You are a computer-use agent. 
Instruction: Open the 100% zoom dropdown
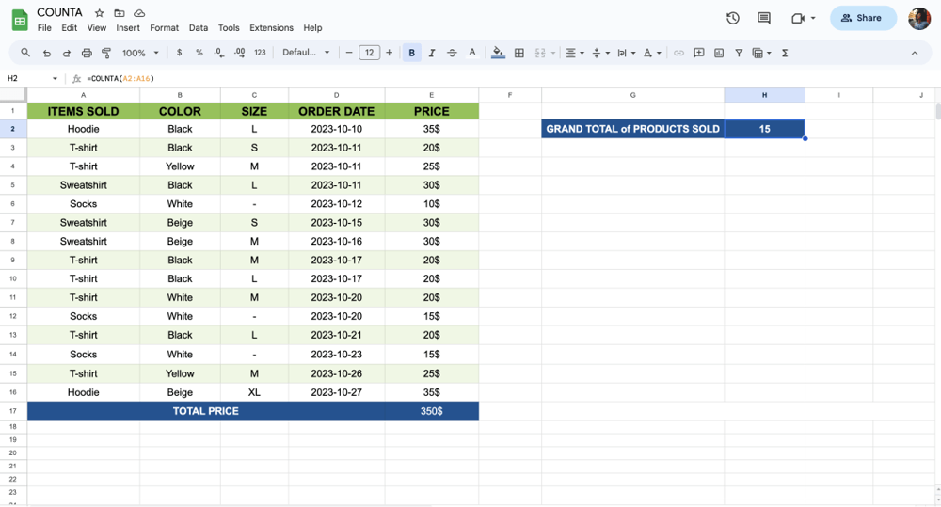tap(140, 54)
